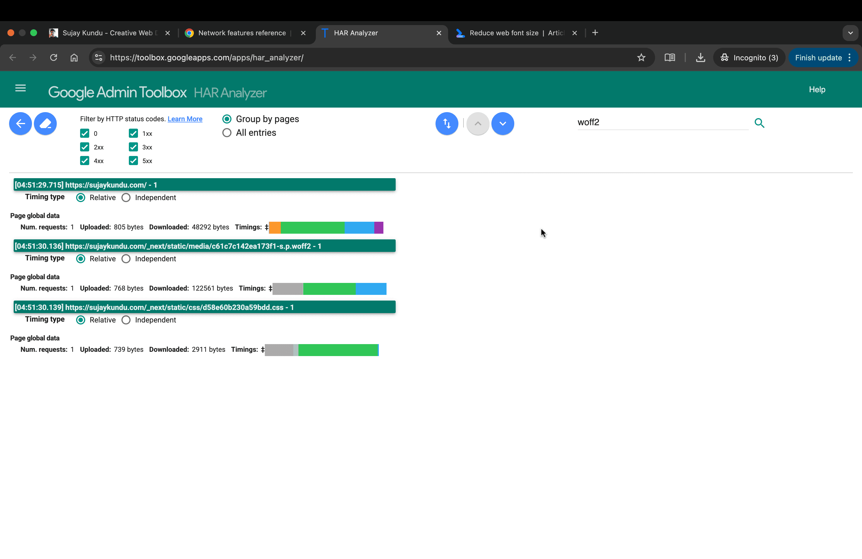
Task: Click the blue back arrow button
Action: tap(20, 124)
